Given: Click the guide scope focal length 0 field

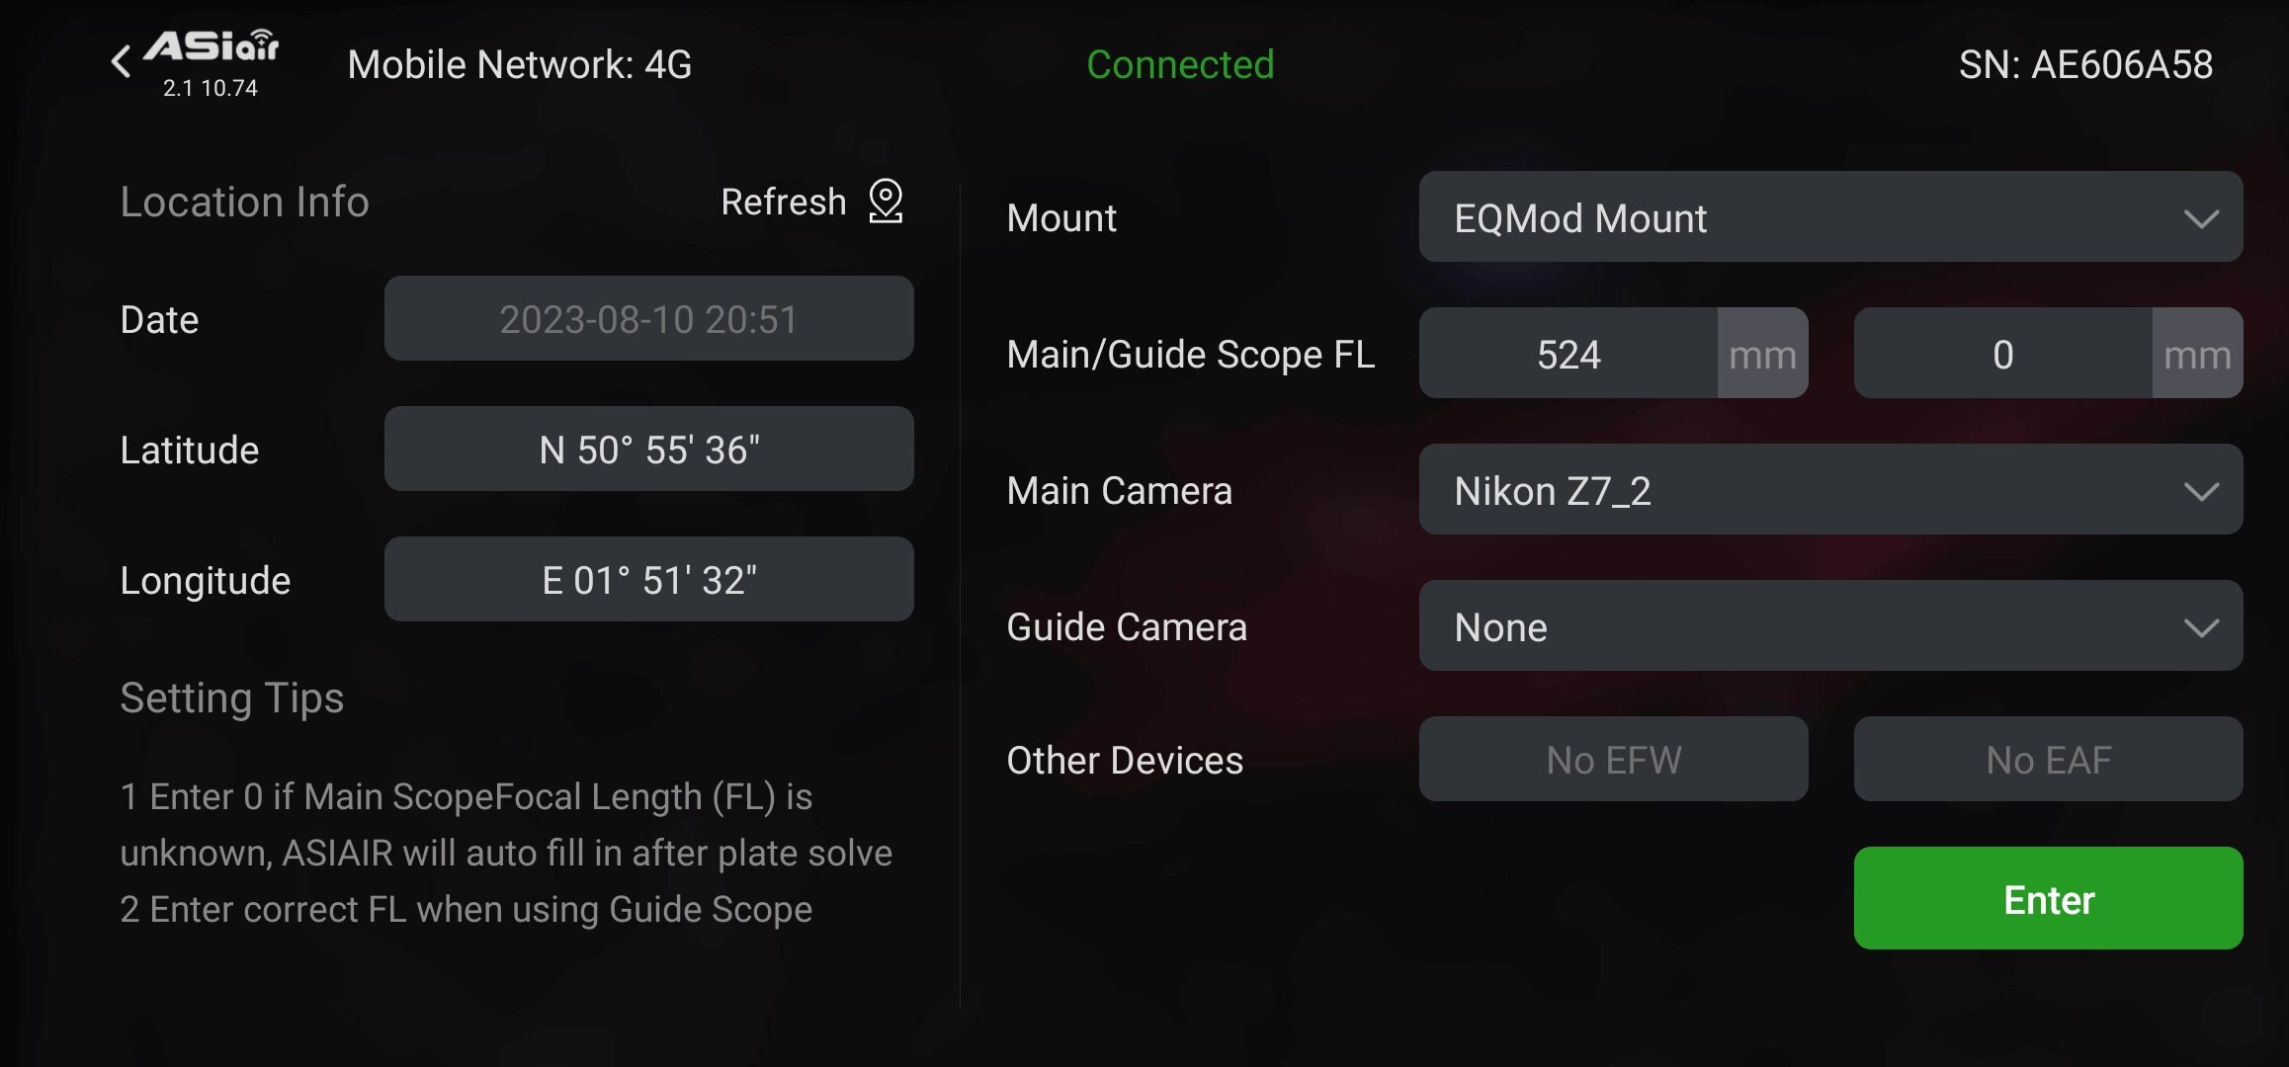Looking at the screenshot, I should tap(2002, 354).
